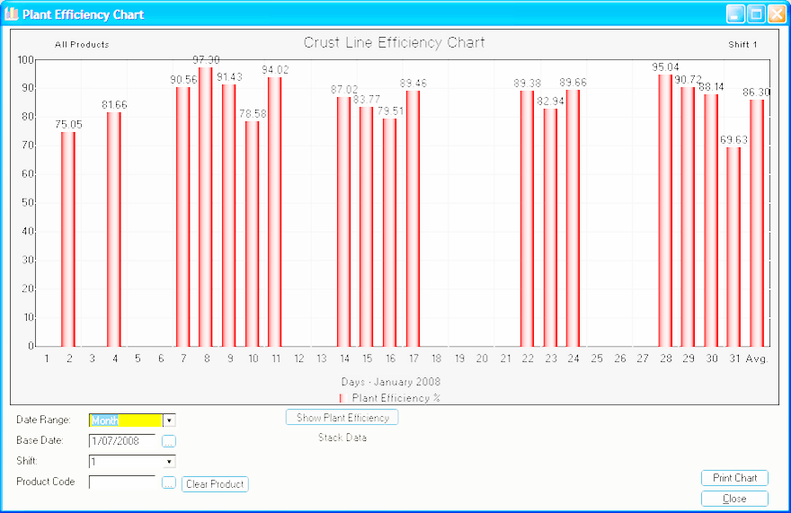The width and height of the screenshot is (791, 513).
Task: Click the day 18 x-axis label
Action: pos(436,358)
